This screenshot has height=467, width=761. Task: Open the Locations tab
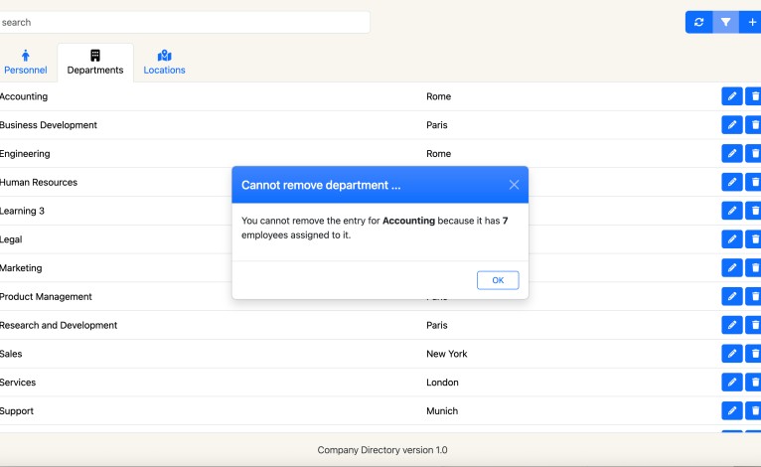click(x=164, y=63)
